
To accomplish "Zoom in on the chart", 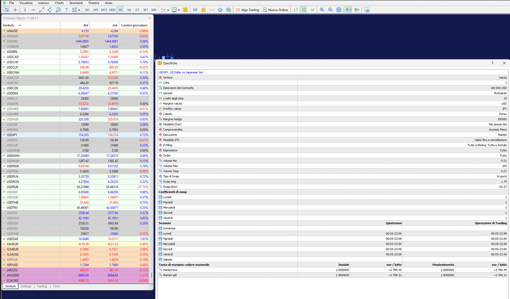I will click(x=322, y=10).
